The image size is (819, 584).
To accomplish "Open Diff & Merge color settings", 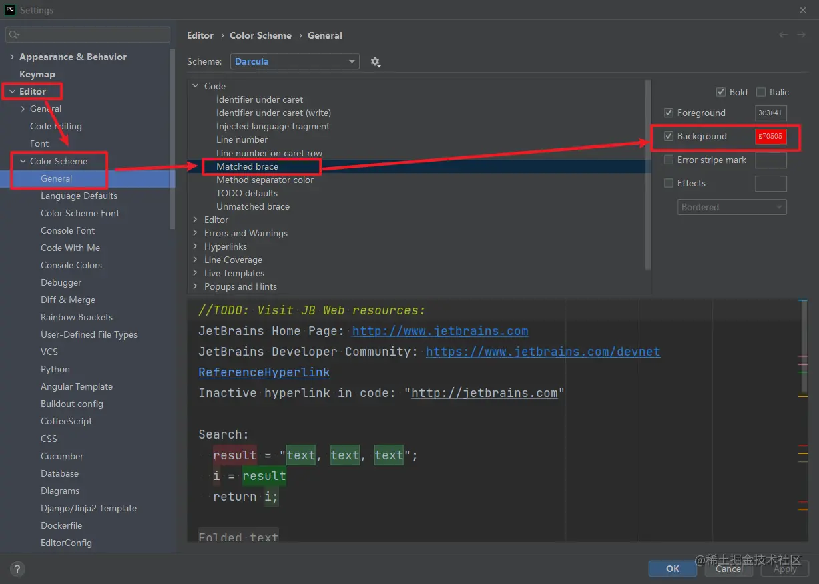I will point(68,300).
